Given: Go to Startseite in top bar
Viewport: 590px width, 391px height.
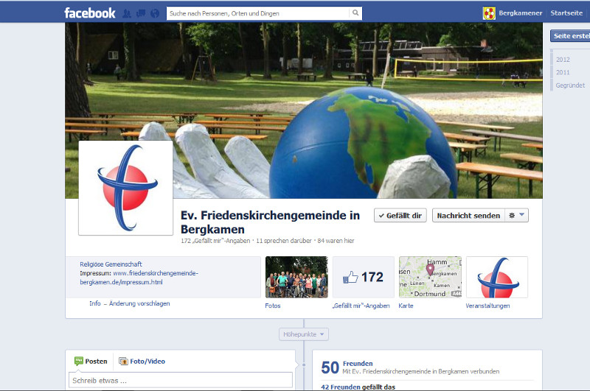Looking at the screenshot, I should tap(566, 13).
